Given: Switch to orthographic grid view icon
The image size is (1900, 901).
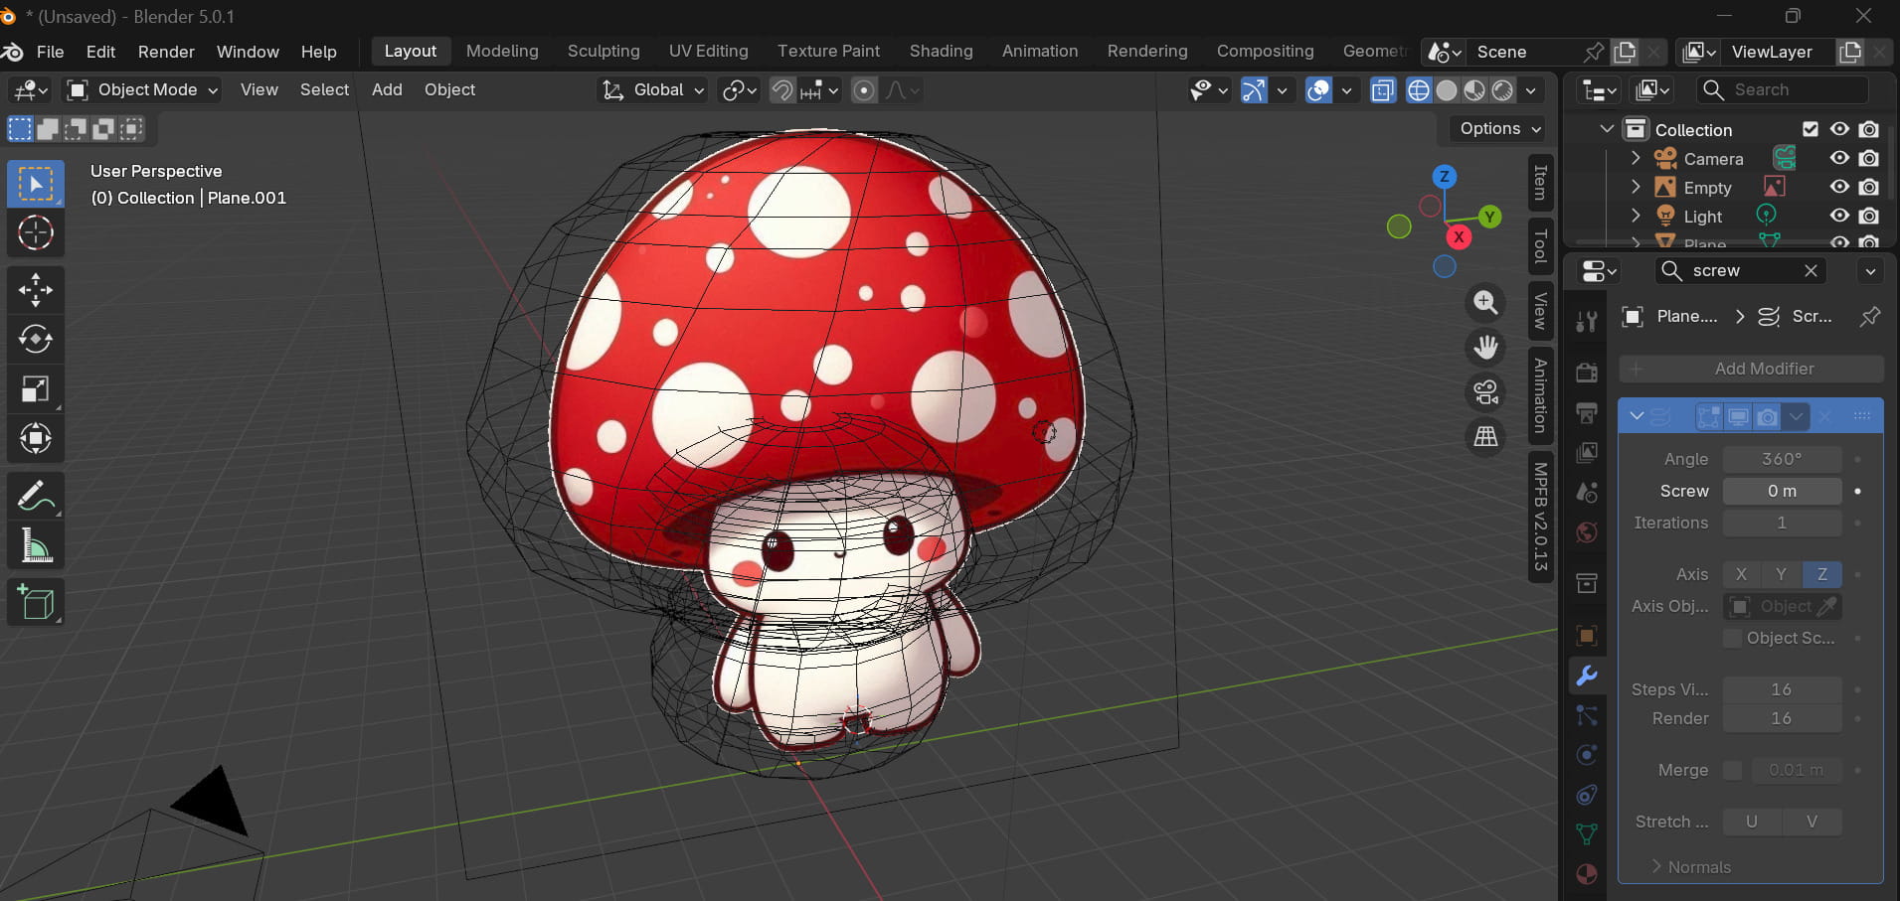Looking at the screenshot, I should [x=1485, y=436].
